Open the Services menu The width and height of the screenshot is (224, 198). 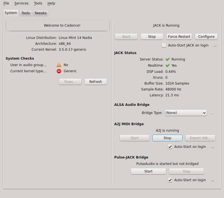[x=22, y=3]
